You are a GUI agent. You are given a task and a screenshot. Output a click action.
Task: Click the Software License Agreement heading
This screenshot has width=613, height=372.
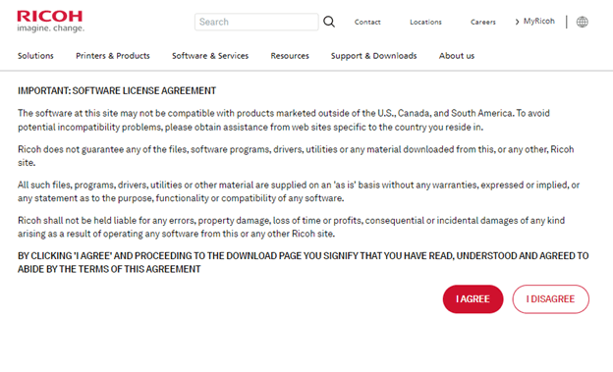[x=117, y=90]
